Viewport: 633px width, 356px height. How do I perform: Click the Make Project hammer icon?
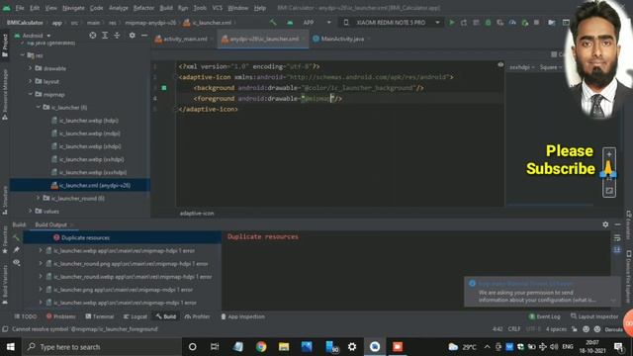(x=273, y=23)
